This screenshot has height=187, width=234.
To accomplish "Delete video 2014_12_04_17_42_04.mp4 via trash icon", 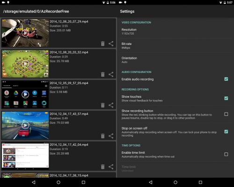I will (102, 167).
